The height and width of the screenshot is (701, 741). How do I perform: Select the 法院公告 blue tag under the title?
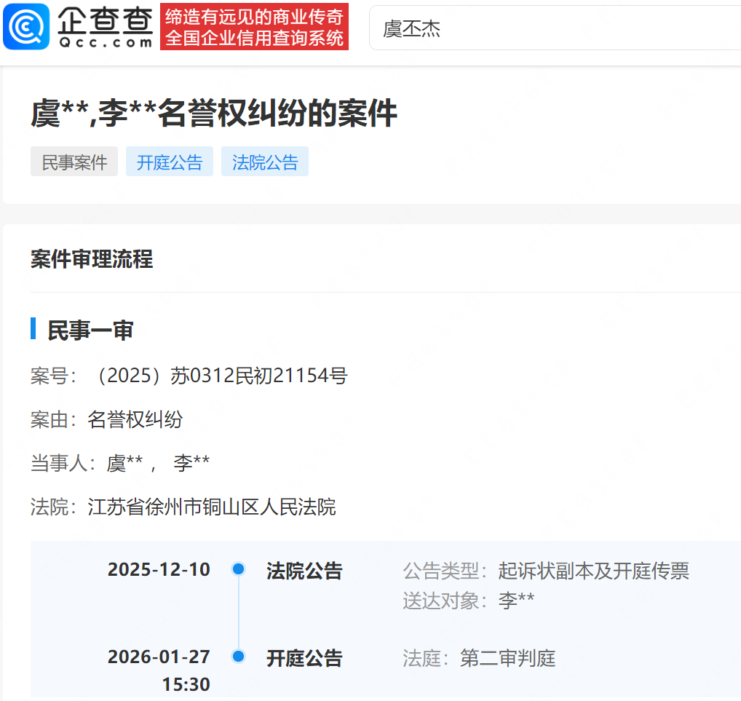(265, 162)
